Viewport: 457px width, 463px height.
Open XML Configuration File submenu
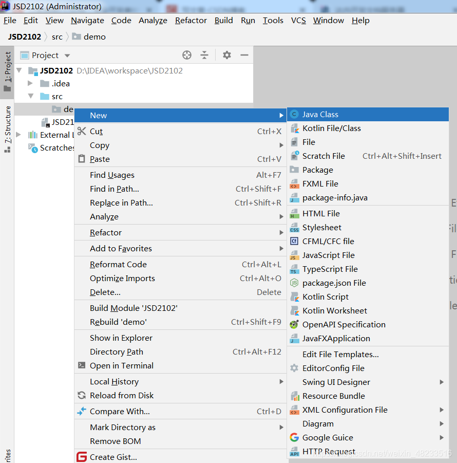pos(368,410)
